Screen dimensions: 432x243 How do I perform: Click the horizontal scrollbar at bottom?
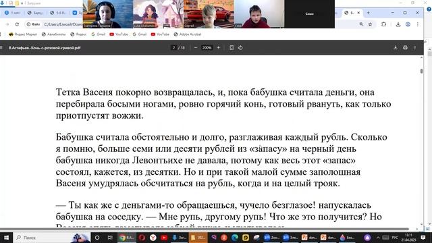(204, 229)
